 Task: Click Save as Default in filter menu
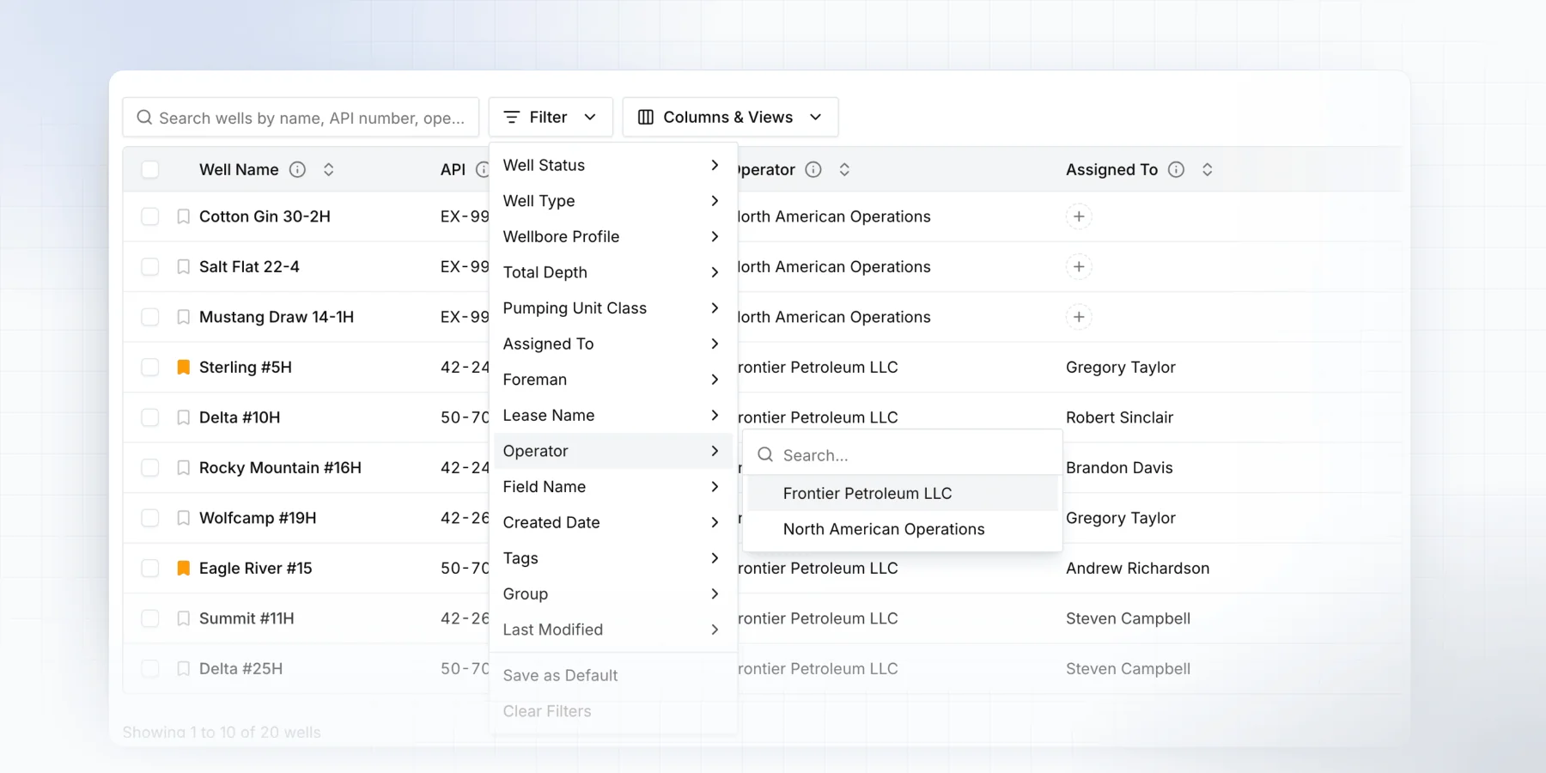click(612, 676)
